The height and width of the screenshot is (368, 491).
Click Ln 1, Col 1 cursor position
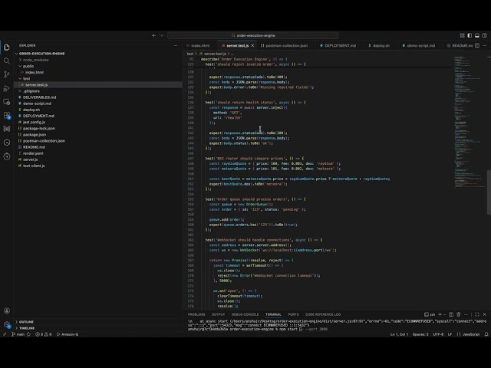point(399,334)
